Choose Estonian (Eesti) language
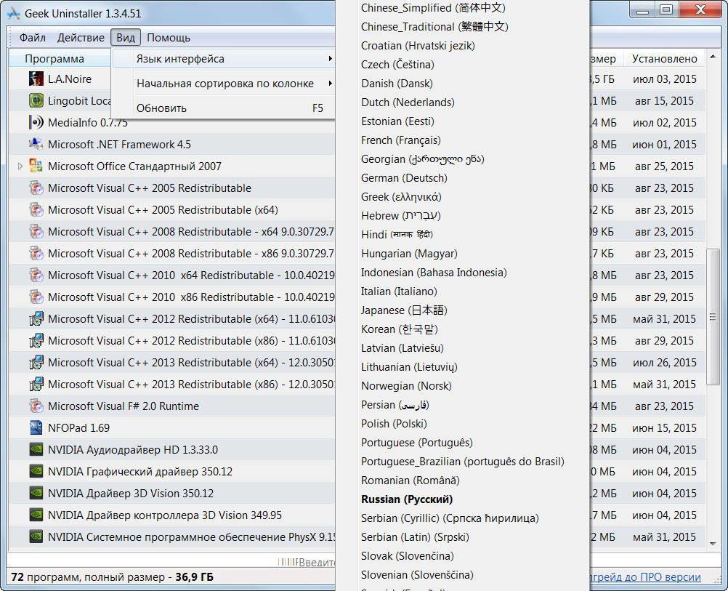This screenshot has height=591, width=728. [397, 121]
